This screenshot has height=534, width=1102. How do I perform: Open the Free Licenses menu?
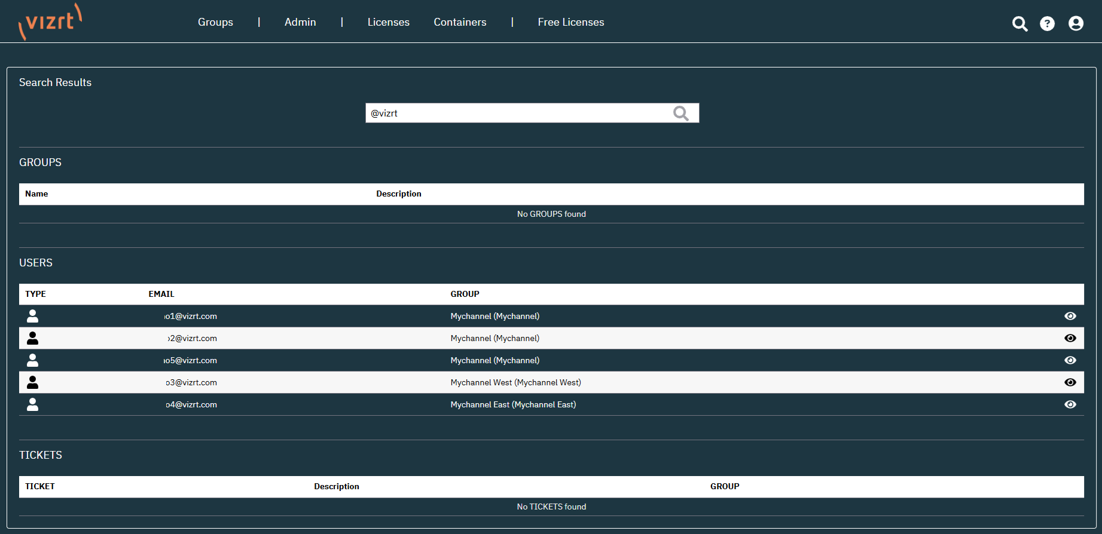click(x=571, y=22)
